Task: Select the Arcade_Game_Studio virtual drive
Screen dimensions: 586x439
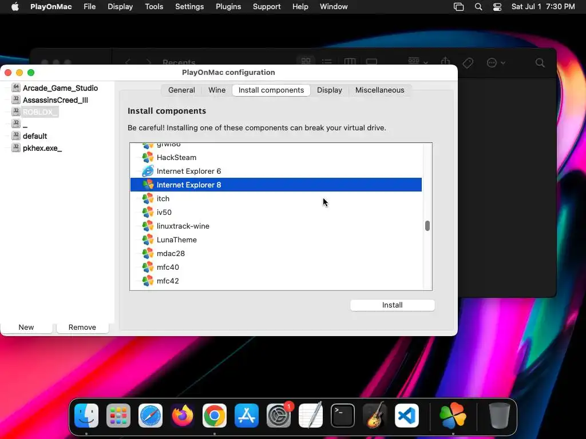Action: click(x=60, y=88)
